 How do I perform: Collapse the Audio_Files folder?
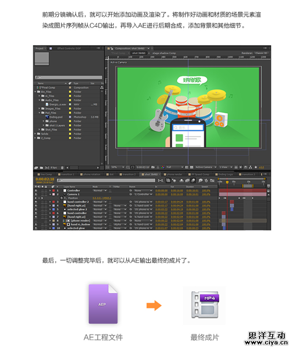(40, 100)
